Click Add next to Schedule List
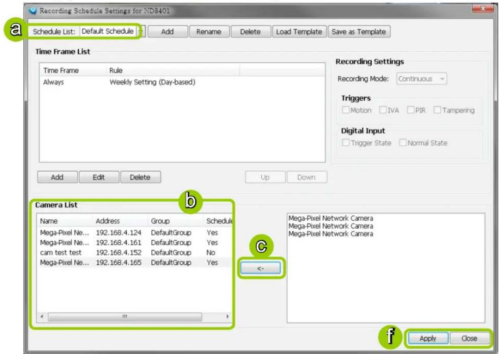499x354 pixels. 167,32
